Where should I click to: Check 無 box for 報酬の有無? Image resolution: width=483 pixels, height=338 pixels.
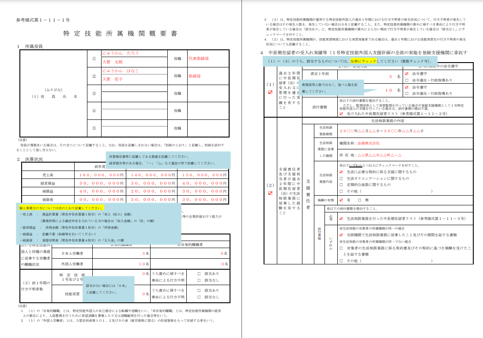coord(359,200)
